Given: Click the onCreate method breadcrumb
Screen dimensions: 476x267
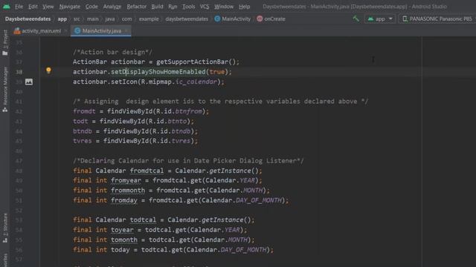Looking at the screenshot, I should 271,19.
